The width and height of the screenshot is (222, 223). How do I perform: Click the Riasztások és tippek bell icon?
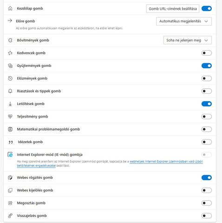[x=10, y=91]
